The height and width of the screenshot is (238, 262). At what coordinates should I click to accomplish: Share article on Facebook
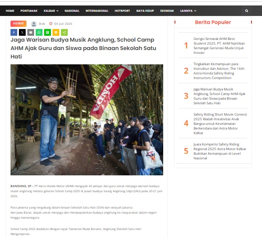14,32
